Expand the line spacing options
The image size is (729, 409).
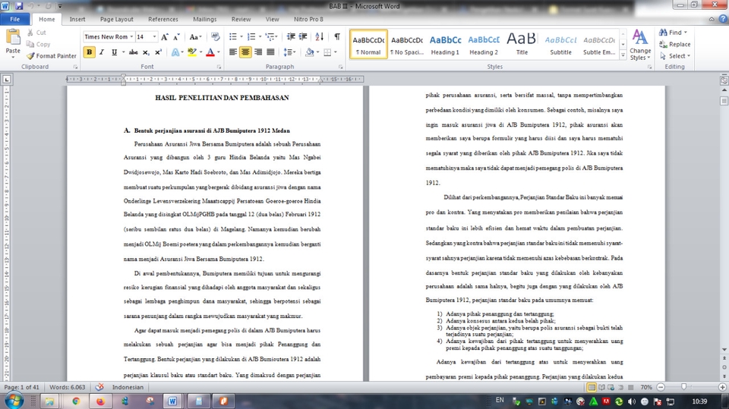pyautogui.click(x=289, y=52)
